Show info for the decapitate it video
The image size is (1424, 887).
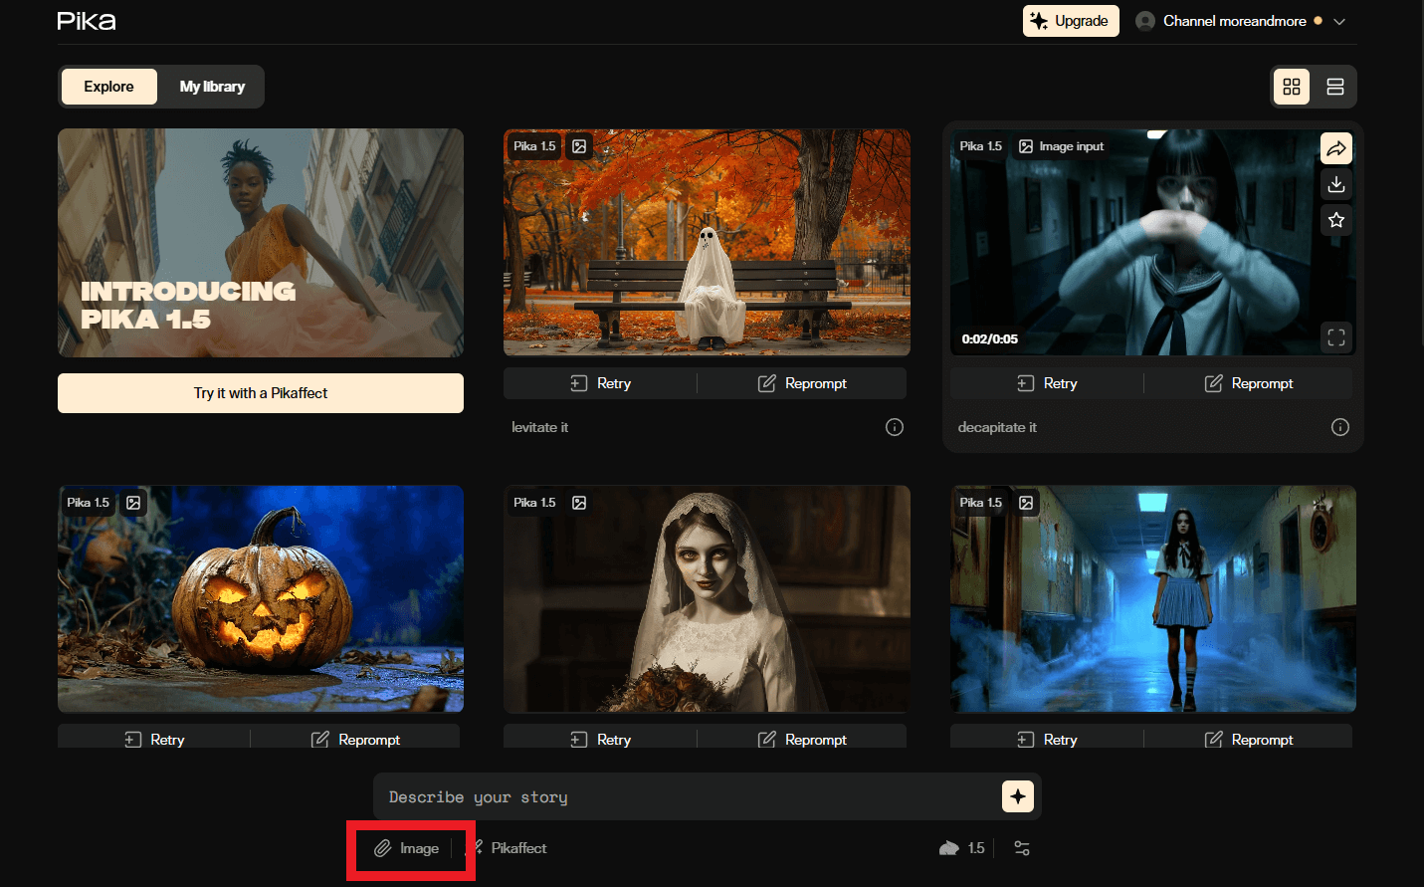[1340, 427]
